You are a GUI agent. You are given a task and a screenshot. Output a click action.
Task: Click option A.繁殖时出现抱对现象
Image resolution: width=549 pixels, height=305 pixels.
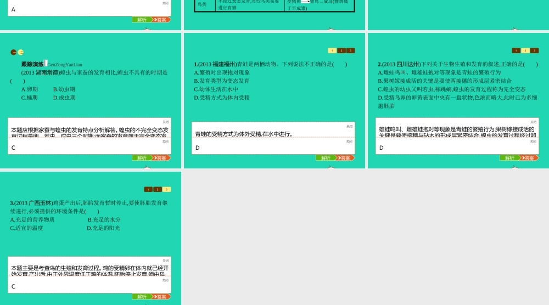pos(222,72)
